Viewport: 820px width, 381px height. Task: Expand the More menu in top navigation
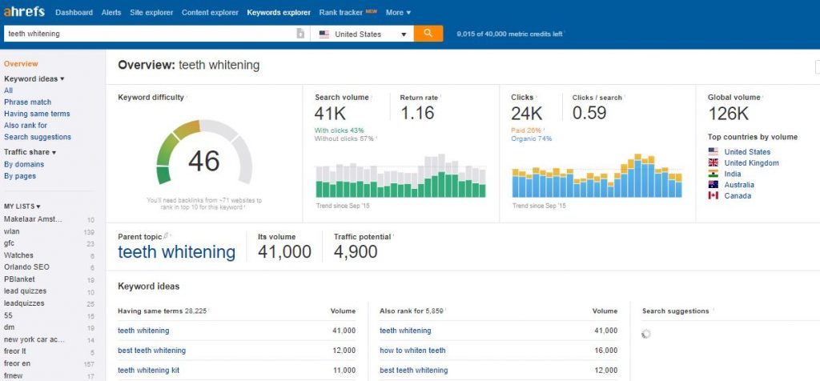click(398, 12)
